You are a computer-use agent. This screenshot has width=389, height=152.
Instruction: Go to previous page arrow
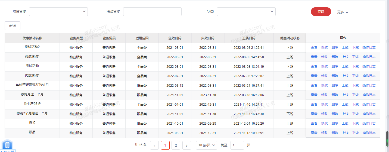tap(154, 145)
